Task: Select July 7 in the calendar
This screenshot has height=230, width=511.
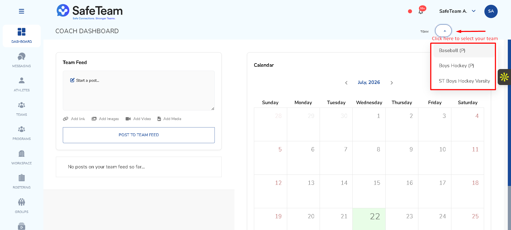Action: coord(336,158)
